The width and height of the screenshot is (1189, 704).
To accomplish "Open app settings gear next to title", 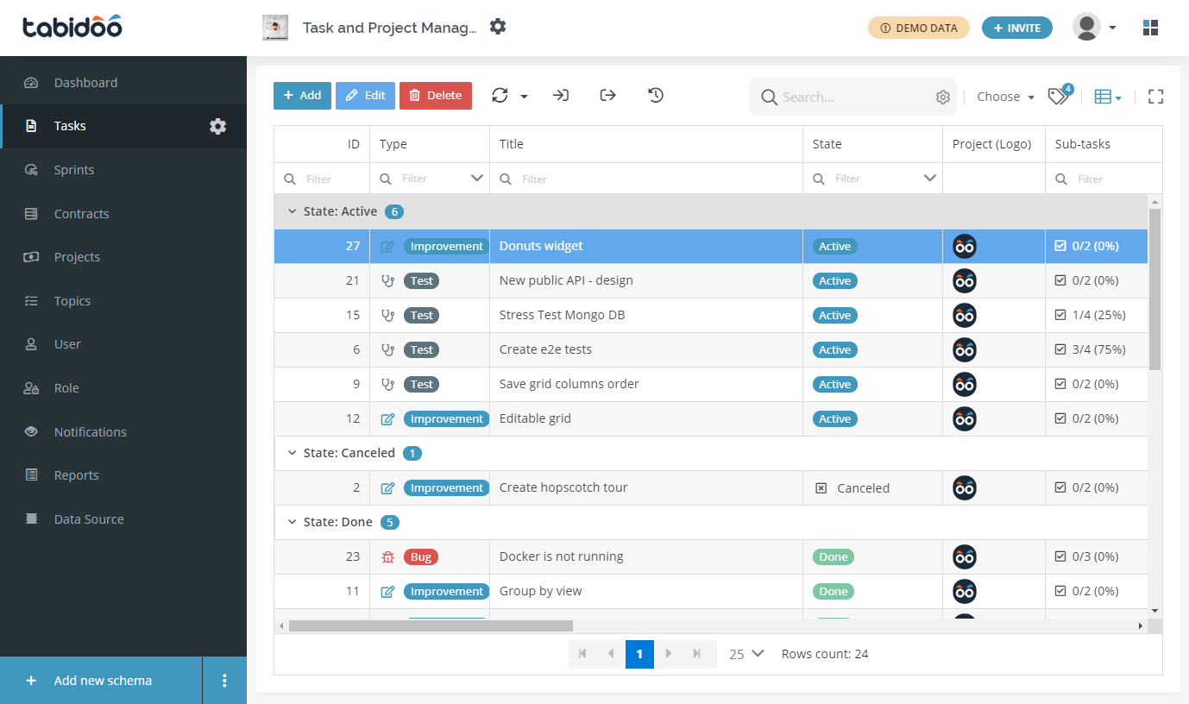I will pos(498,27).
